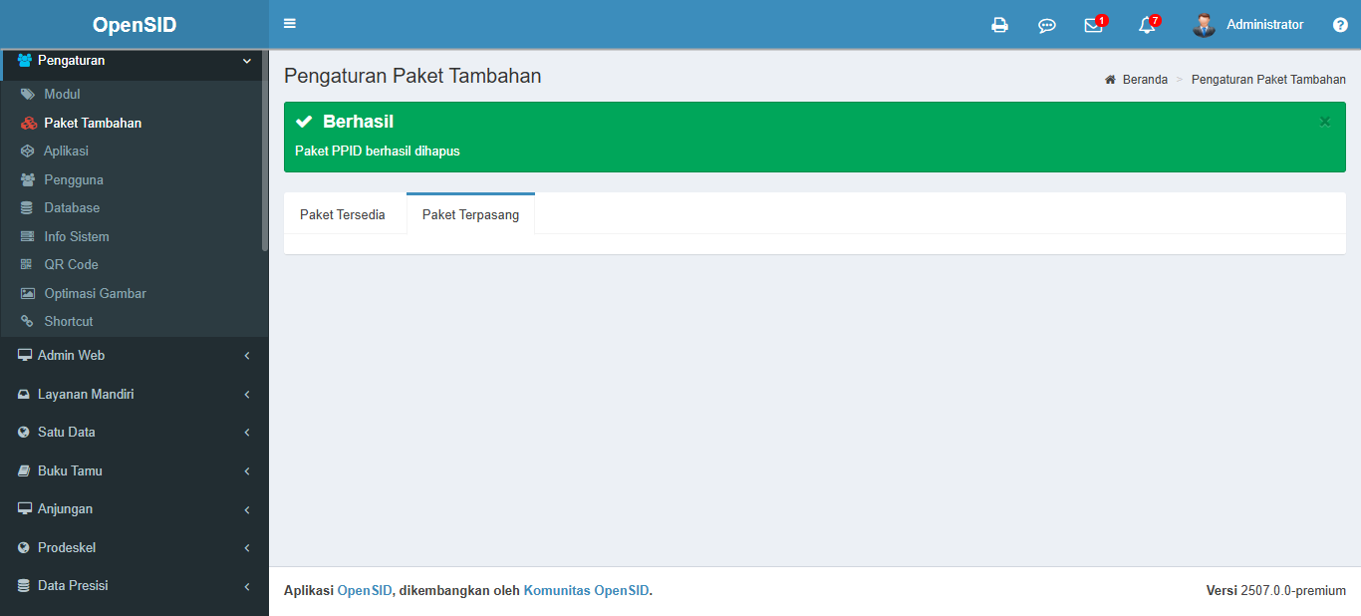The image size is (1361, 616).
Task: Dismiss the Berhasil success alert
Action: 1325,122
